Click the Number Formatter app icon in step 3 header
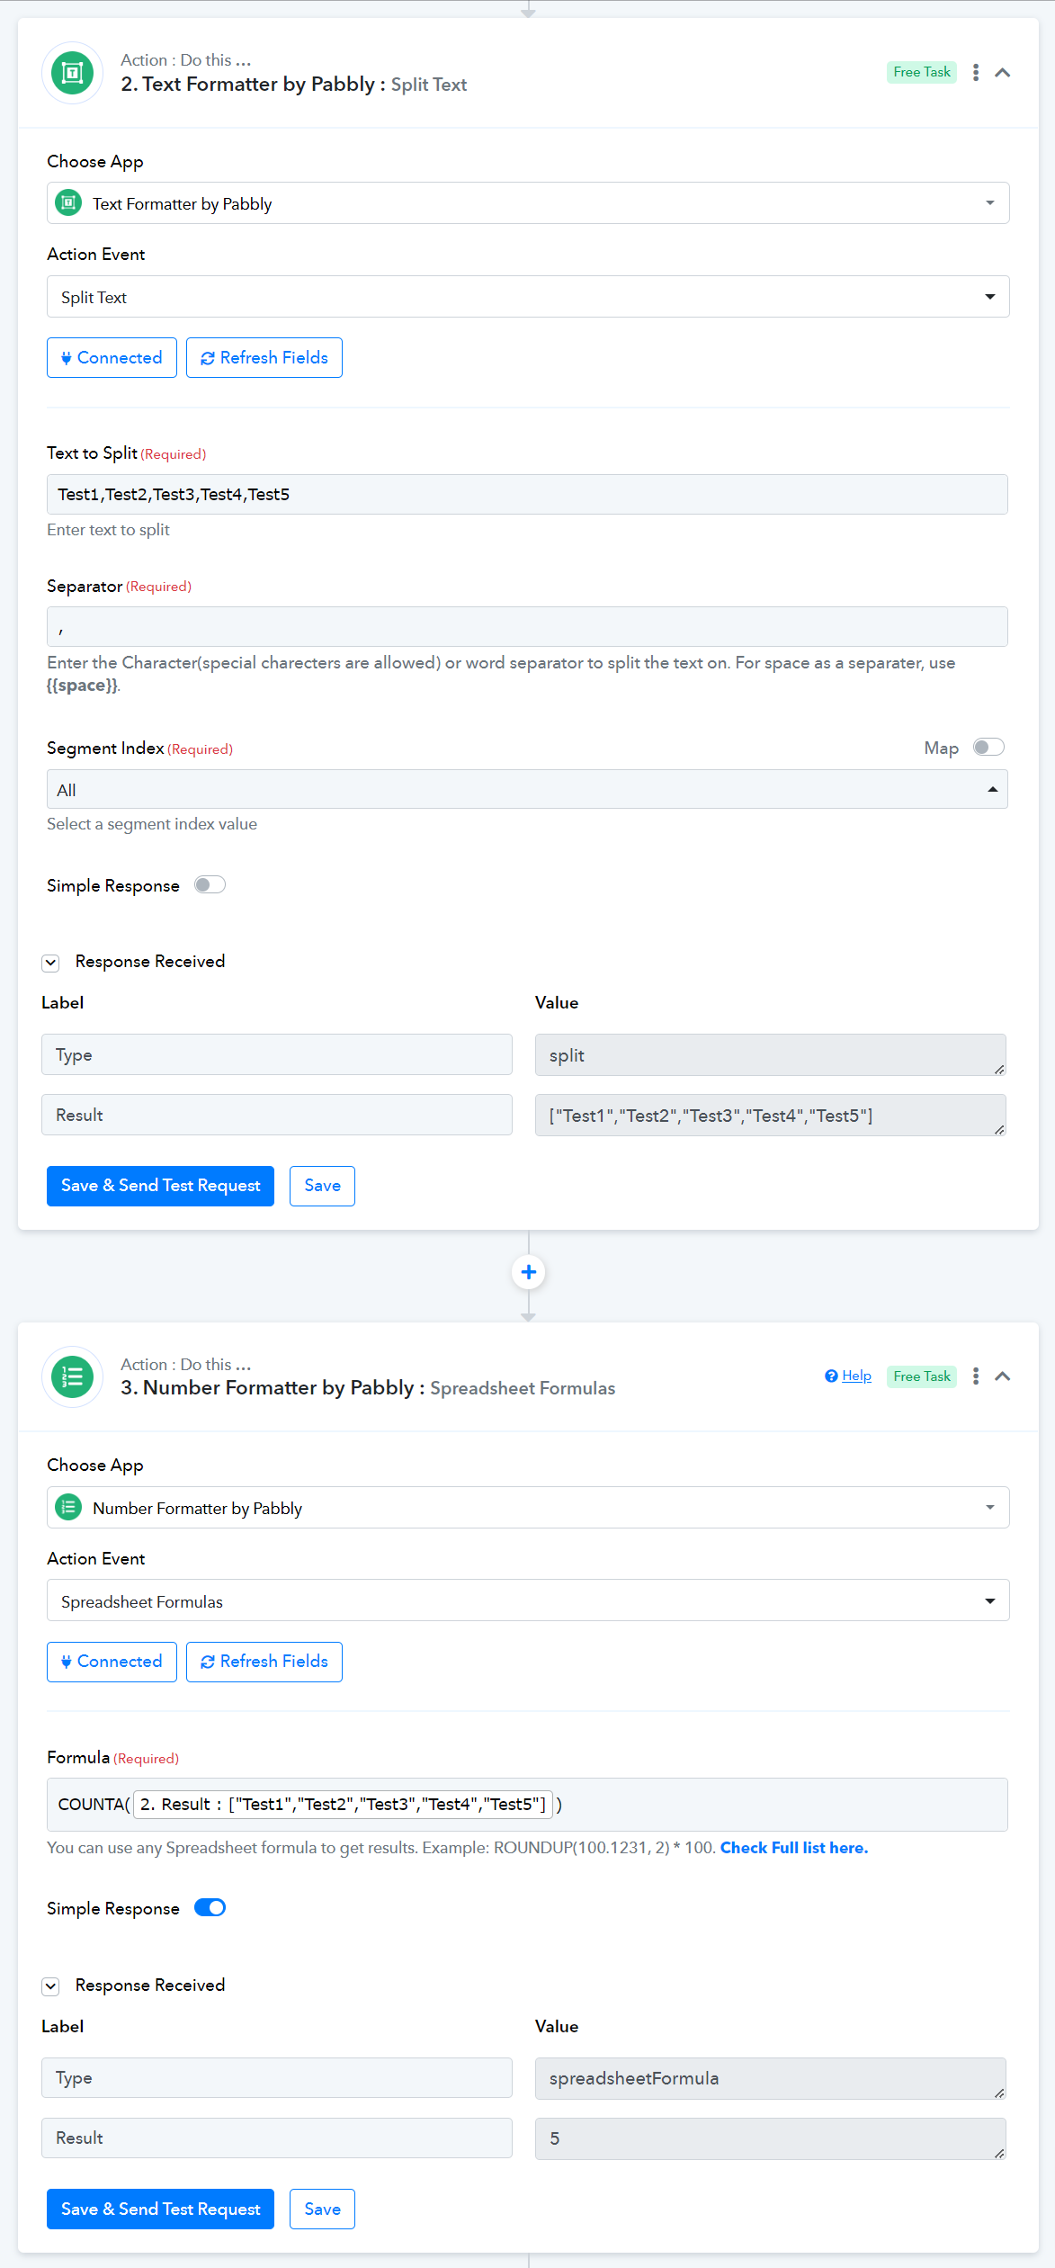Screen dimensions: 1055x2268 [72, 1376]
